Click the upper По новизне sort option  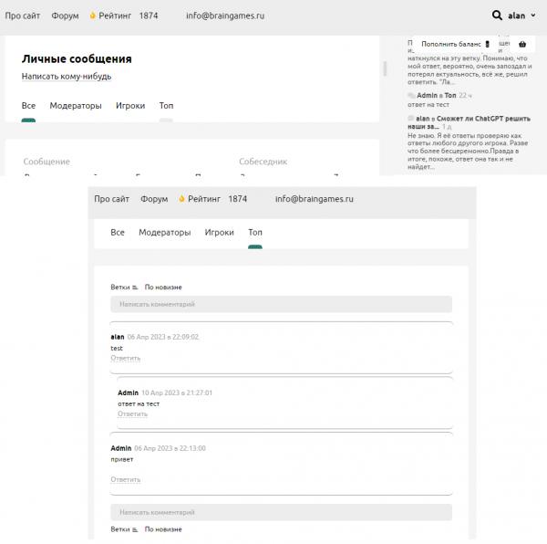tap(163, 288)
